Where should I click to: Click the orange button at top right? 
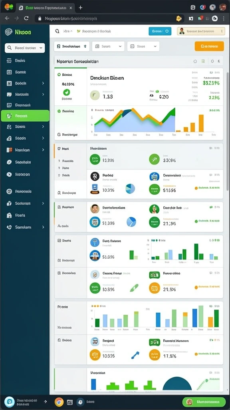click(209, 46)
